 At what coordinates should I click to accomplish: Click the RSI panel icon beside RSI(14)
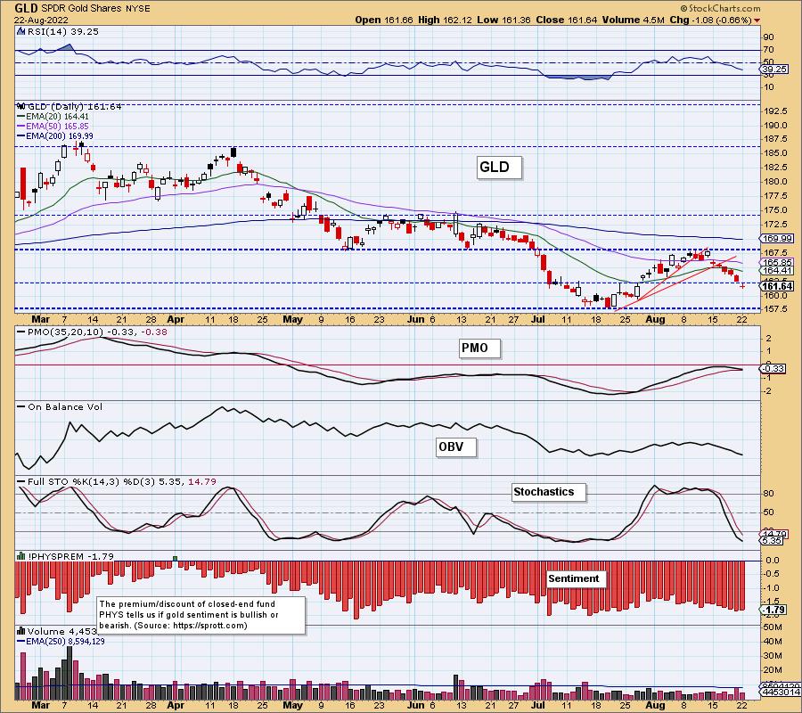[x=21, y=31]
